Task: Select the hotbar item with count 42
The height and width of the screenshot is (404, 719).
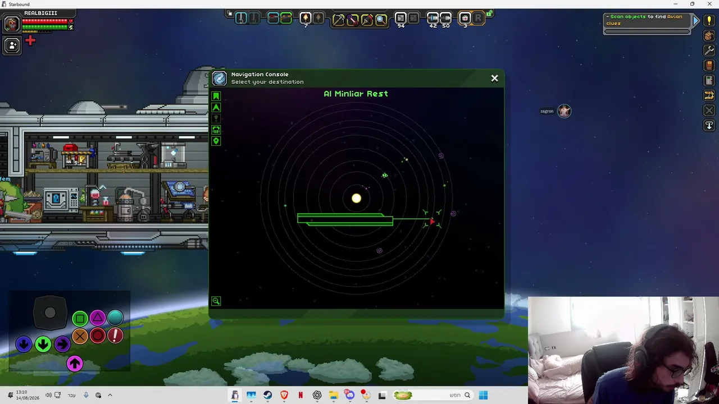Action: tap(433, 19)
